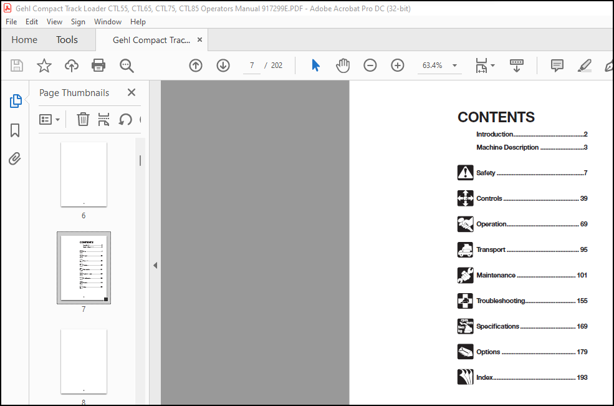Open the Page Thumbnails sidebar icon
The width and height of the screenshot is (614, 406).
[x=16, y=101]
